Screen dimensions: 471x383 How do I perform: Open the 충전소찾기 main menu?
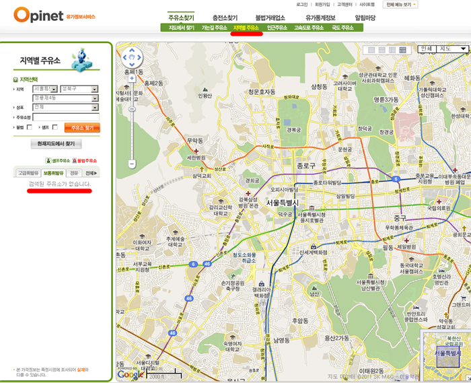click(x=225, y=18)
